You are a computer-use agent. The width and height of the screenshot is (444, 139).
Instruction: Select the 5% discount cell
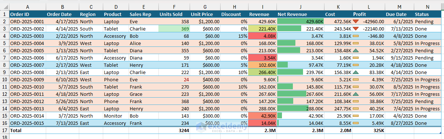click(234, 65)
